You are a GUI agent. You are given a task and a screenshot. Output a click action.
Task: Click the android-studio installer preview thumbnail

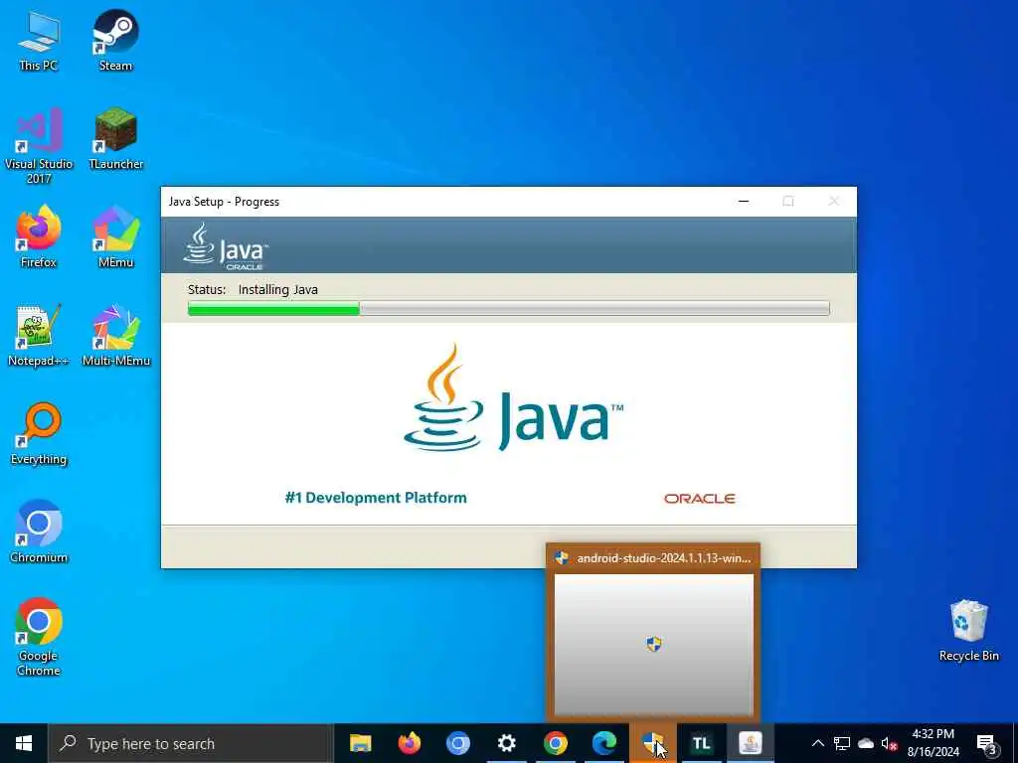tap(654, 644)
